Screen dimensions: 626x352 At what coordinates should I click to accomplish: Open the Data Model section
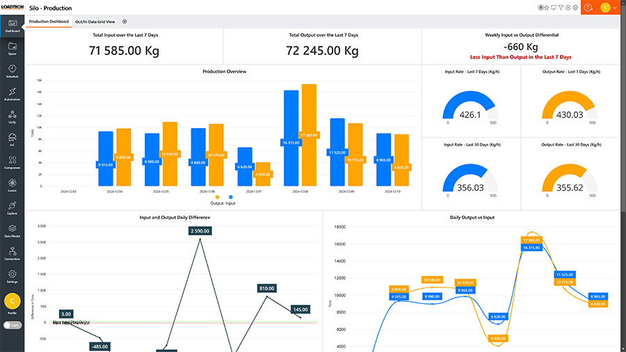[x=12, y=231]
